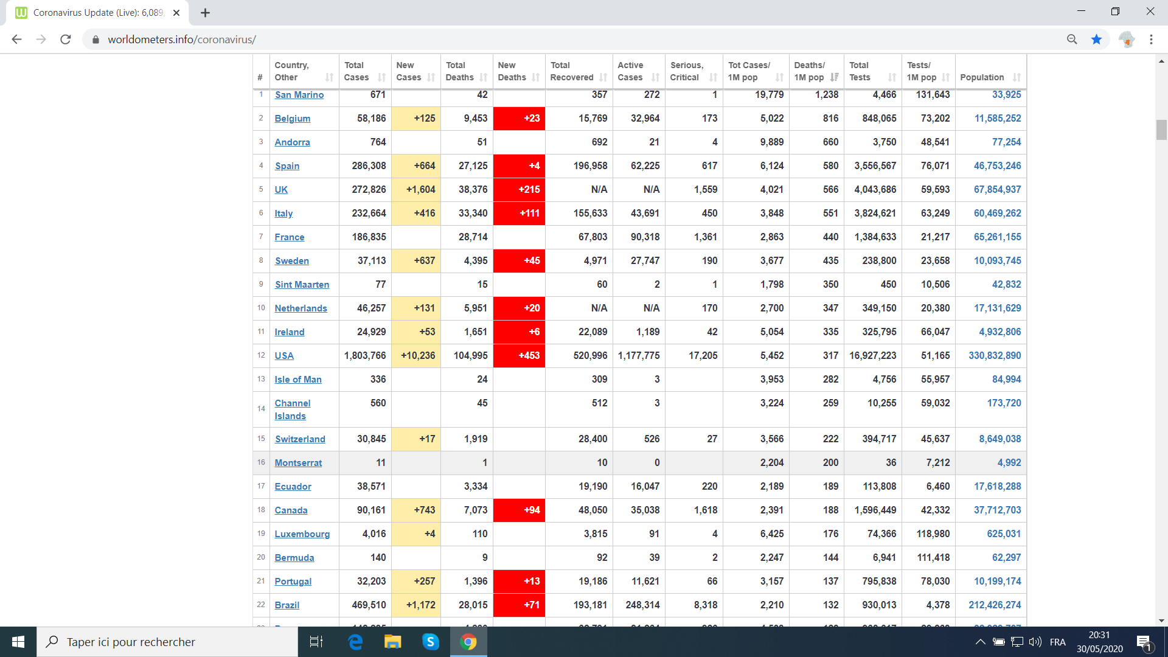The image size is (1168, 657).
Task: Sort by Total Deaths column arrow
Action: 483,77
